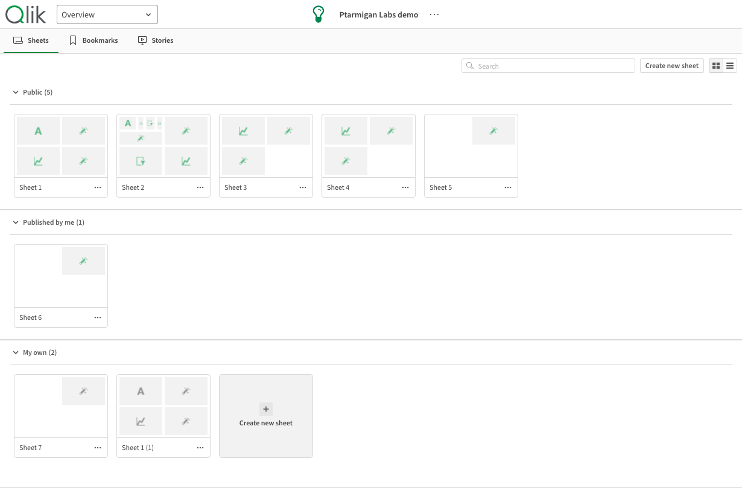
Task: Collapse the My own (2) section
Action: coord(16,352)
